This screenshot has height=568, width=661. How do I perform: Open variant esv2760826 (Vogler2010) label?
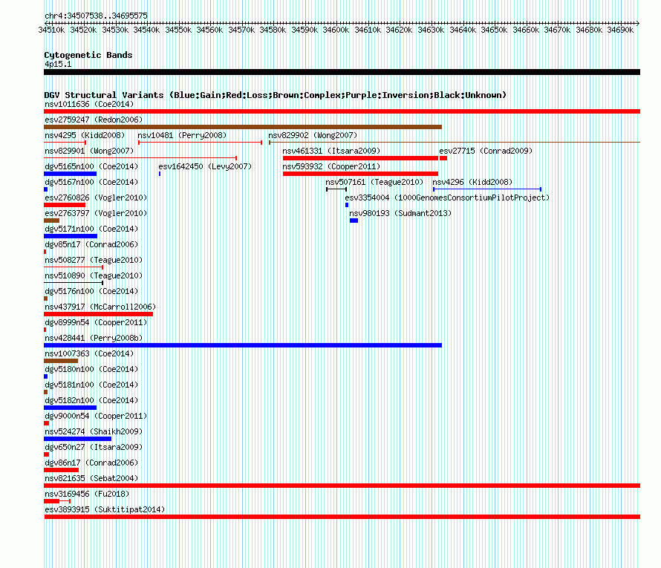click(x=96, y=198)
